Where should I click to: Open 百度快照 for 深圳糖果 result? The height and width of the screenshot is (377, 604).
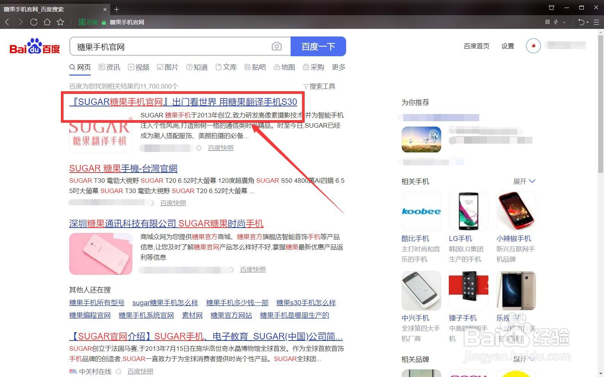click(253, 269)
